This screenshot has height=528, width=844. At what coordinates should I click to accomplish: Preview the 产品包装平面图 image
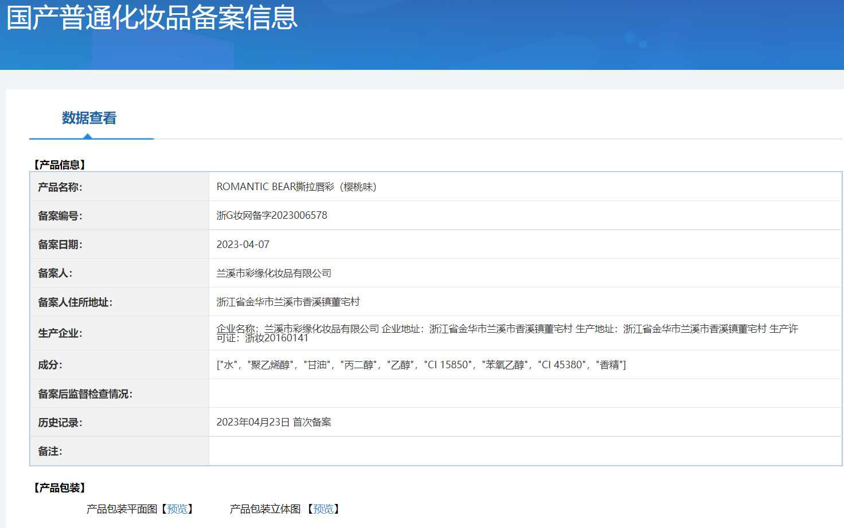pyautogui.click(x=177, y=509)
